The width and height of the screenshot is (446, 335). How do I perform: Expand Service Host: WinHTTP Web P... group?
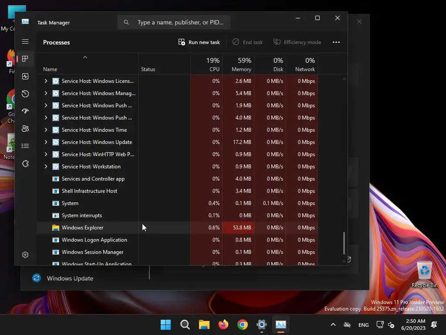46,154
